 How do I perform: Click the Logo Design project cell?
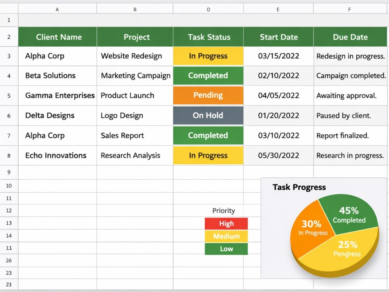click(135, 116)
